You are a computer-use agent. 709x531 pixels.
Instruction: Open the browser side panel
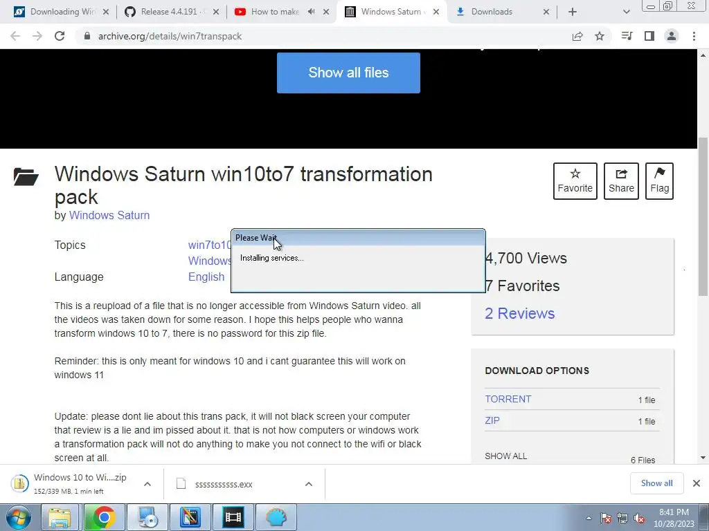pyautogui.click(x=649, y=36)
